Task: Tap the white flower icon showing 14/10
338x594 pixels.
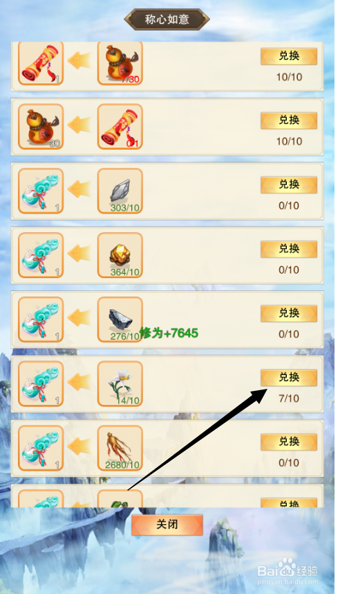Action: click(x=120, y=384)
